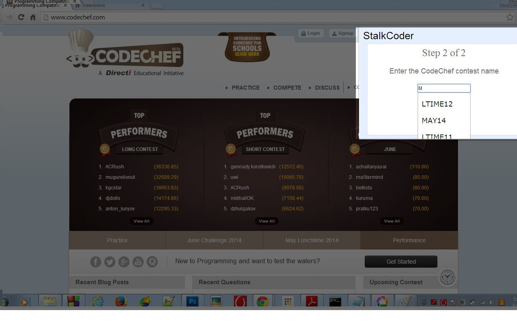517x323 pixels.
Task: Switch to the Performance tab
Action: point(409,240)
